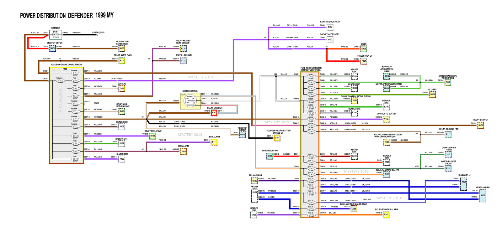Click the A100 right headlamp box

click(483, 195)
